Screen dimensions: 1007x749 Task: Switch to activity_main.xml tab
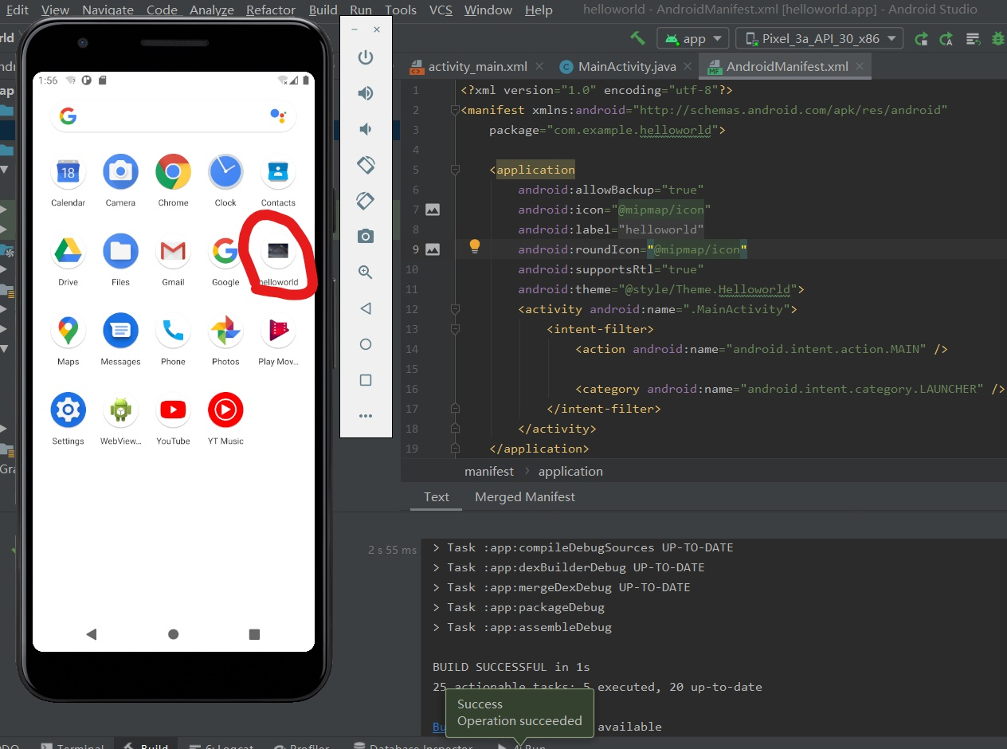coord(477,67)
